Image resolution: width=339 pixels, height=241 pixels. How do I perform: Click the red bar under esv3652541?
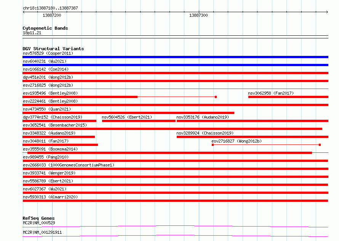tap(172, 129)
